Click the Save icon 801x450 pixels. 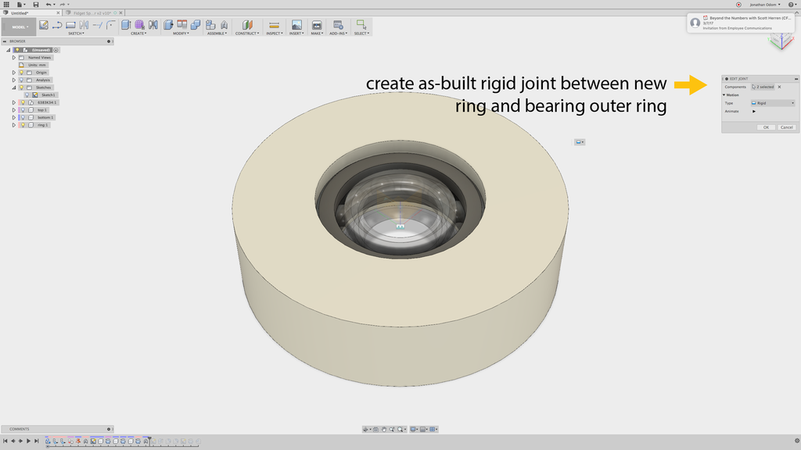[36, 4]
